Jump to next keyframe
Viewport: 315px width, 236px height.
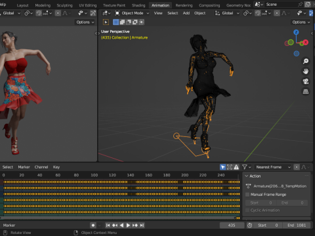(x=135, y=226)
